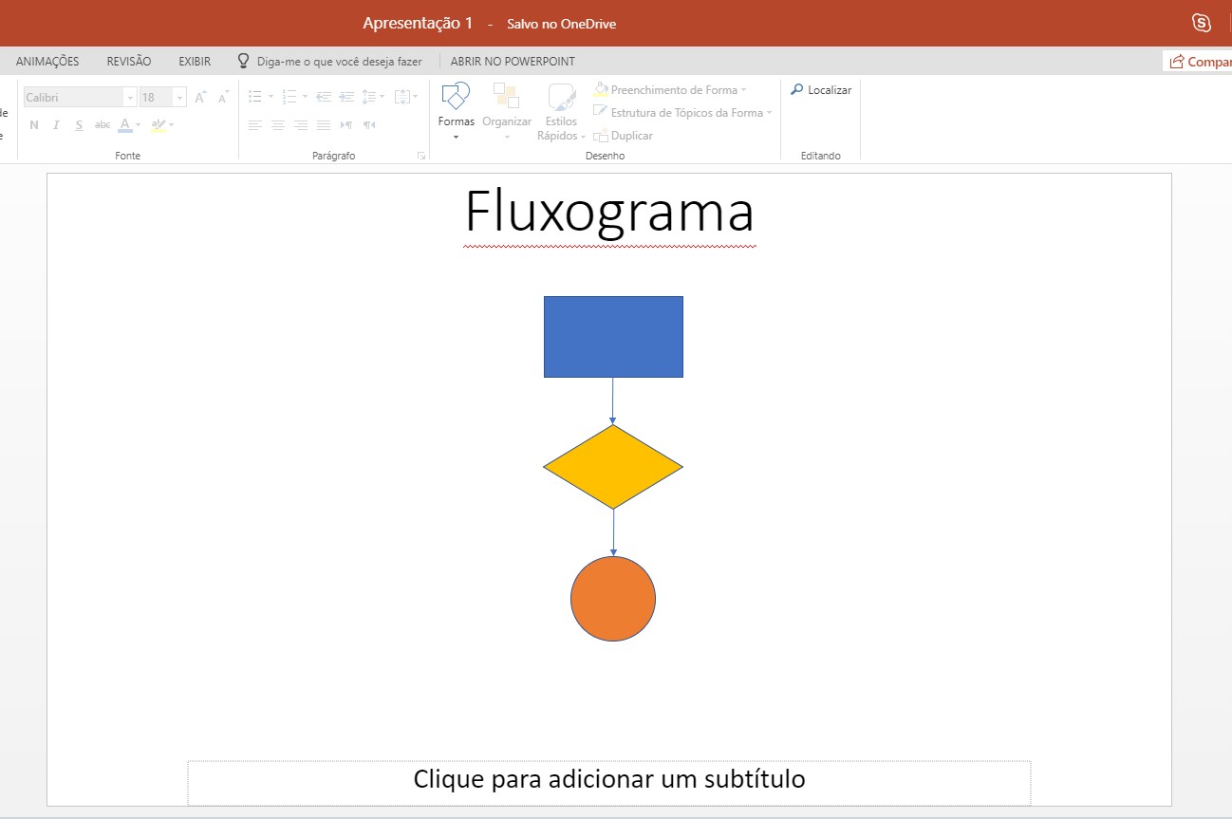Justify the text
This screenshot has width=1232, height=819.
324,125
